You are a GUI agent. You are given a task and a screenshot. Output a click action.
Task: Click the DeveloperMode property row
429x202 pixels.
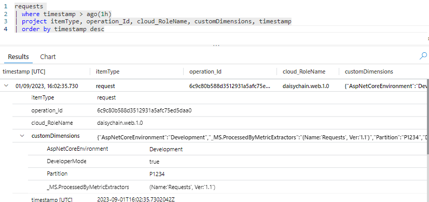(227, 162)
